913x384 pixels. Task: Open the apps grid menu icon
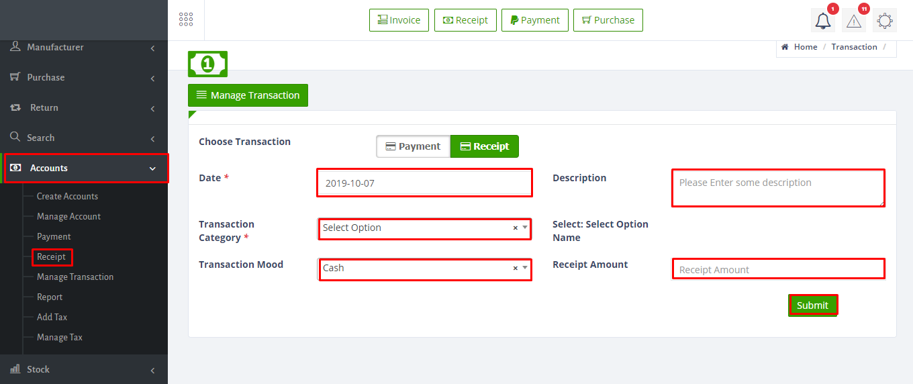click(186, 19)
